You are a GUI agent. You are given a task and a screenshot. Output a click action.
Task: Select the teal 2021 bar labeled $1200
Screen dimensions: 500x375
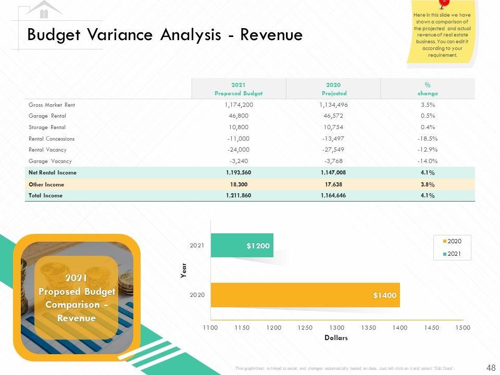[x=242, y=245]
